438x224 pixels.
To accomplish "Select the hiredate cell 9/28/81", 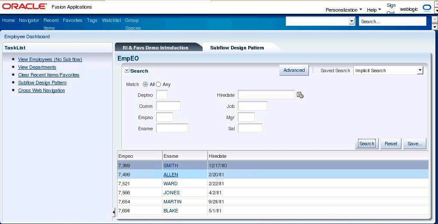I will [318, 201].
